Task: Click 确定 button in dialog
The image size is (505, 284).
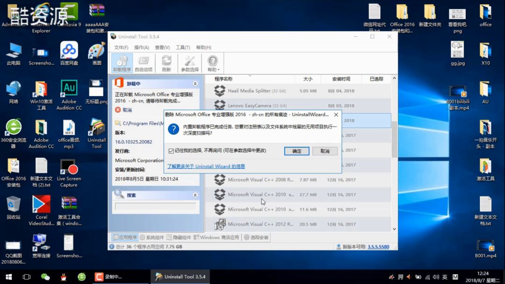Action: 296,151
